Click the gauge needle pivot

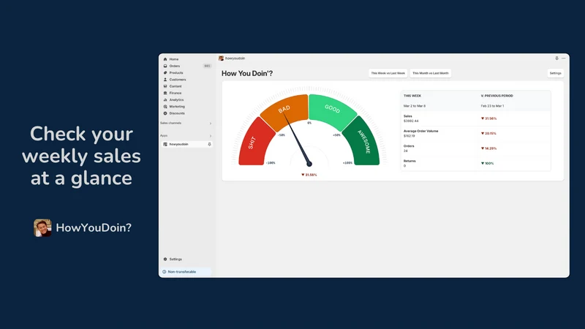pyautogui.click(x=309, y=164)
